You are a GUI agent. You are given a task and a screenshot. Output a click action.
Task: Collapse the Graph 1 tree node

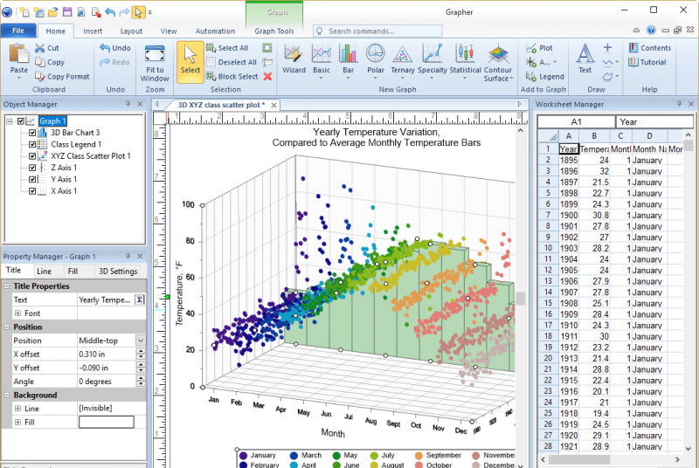click(10, 121)
